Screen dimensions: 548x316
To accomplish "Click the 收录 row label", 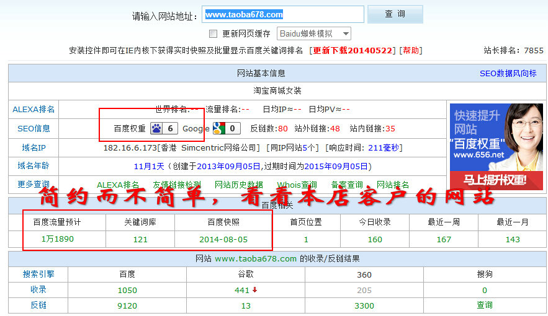I will pos(38,289).
